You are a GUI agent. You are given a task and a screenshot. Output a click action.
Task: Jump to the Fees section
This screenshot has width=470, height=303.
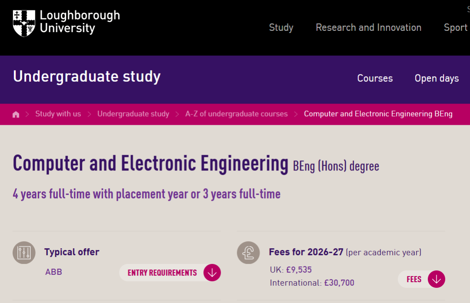(421, 279)
